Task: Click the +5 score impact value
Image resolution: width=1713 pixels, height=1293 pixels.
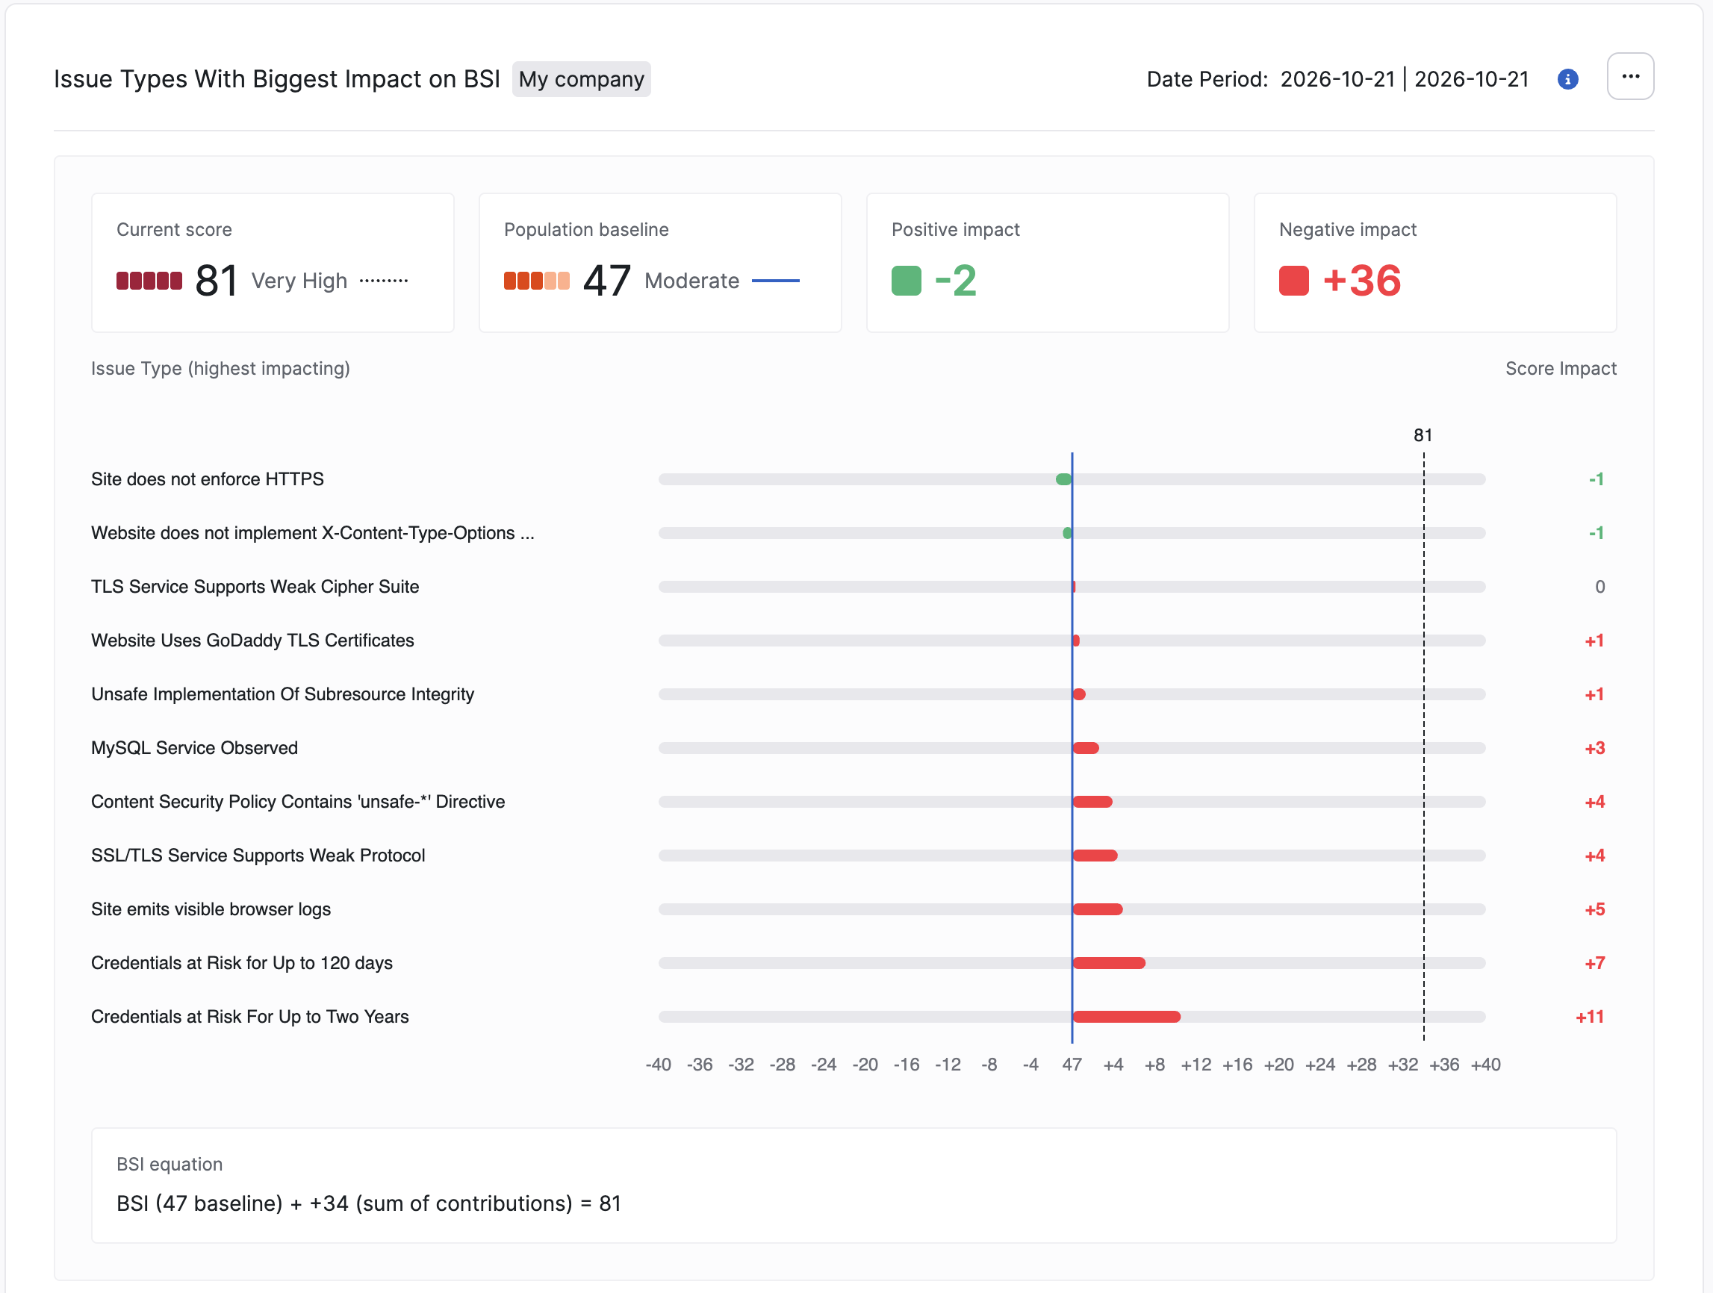Action: [x=1594, y=909]
